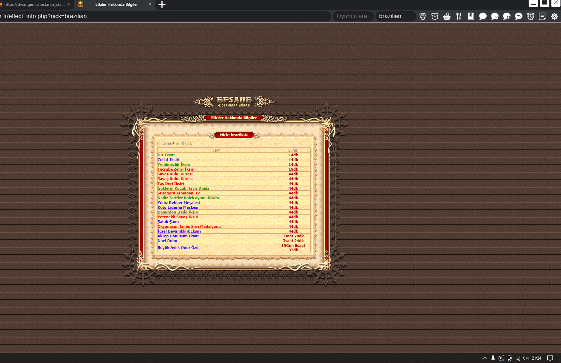Click the Nick: braziliaN banner
The image size is (561, 363).
[x=234, y=135]
